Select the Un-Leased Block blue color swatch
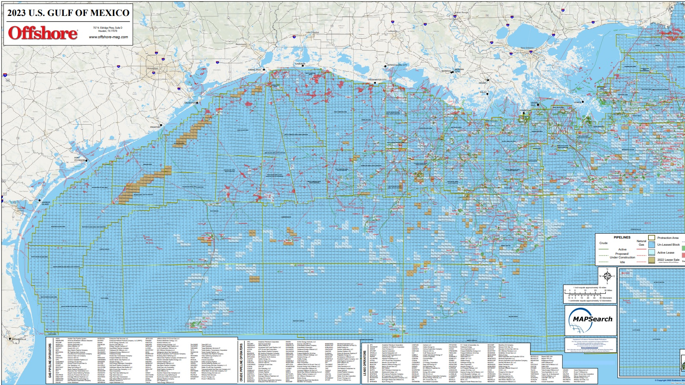 (x=652, y=244)
